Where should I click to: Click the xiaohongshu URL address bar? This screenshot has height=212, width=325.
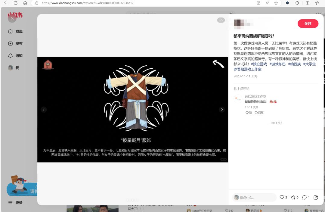click(88, 3)
